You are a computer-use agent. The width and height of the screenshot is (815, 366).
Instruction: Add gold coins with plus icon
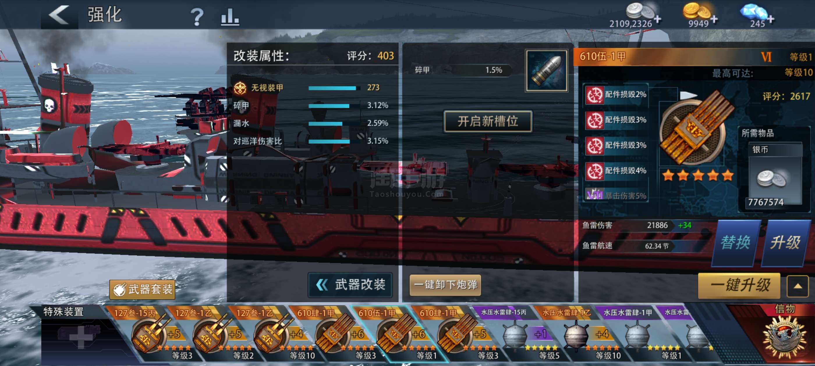click(x=714, y=19)
